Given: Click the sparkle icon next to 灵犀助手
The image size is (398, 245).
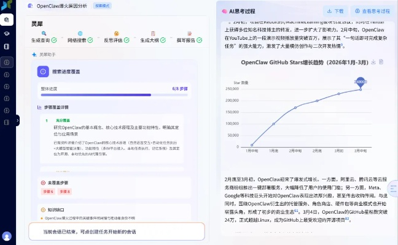Looking at the screenshot, I should pyautogui.click(x=34, y=55).
